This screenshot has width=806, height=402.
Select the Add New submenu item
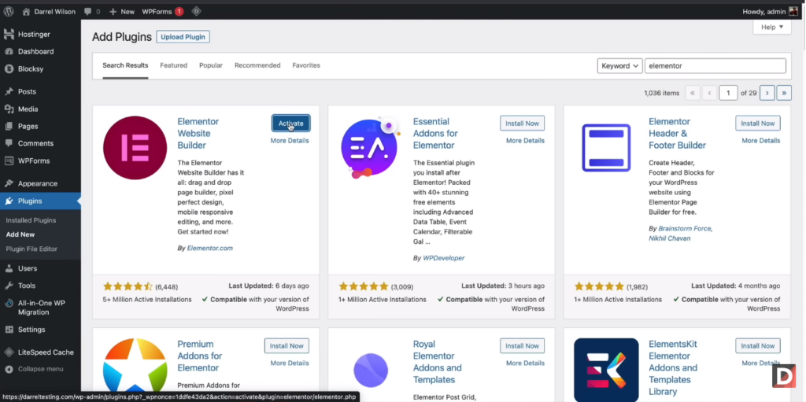point(20,234)
